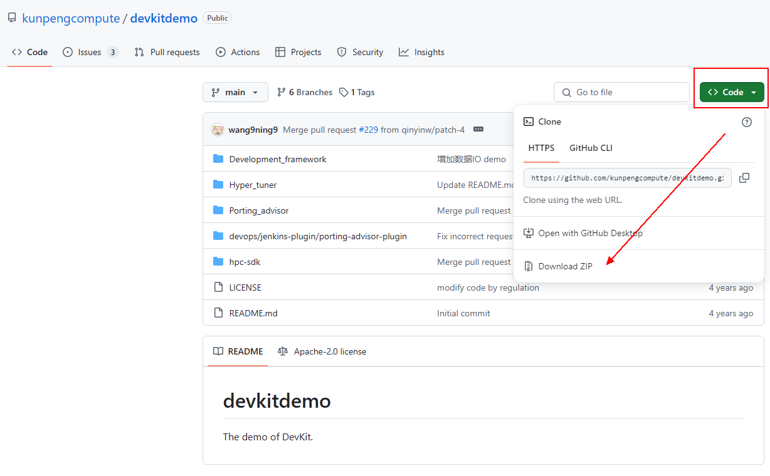
Task: Click the devops jenkins-plugin folder icon
Action: coord(218,235)
